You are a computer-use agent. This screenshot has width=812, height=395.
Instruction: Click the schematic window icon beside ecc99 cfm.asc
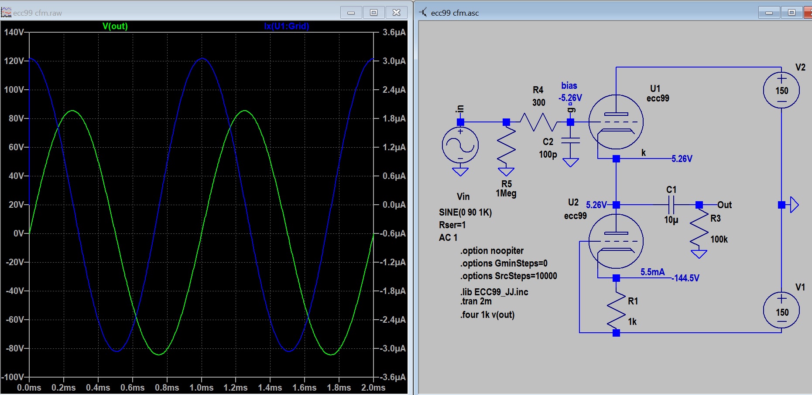[423, 12]
